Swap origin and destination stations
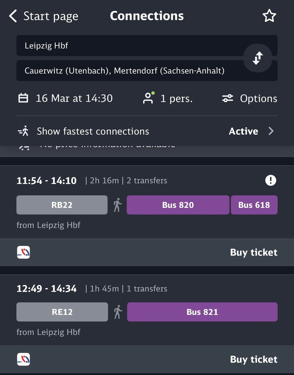294x375 pixels. pos(258,58)
